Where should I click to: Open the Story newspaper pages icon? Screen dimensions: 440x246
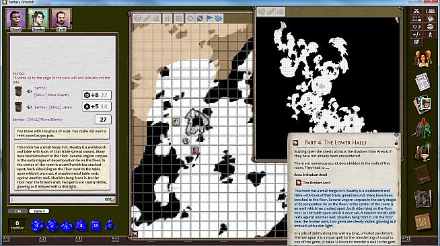tap(423, 81)
